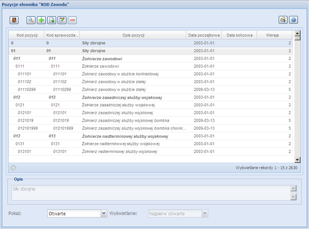Click the red minus delete icon

click(x=72, y=20)
